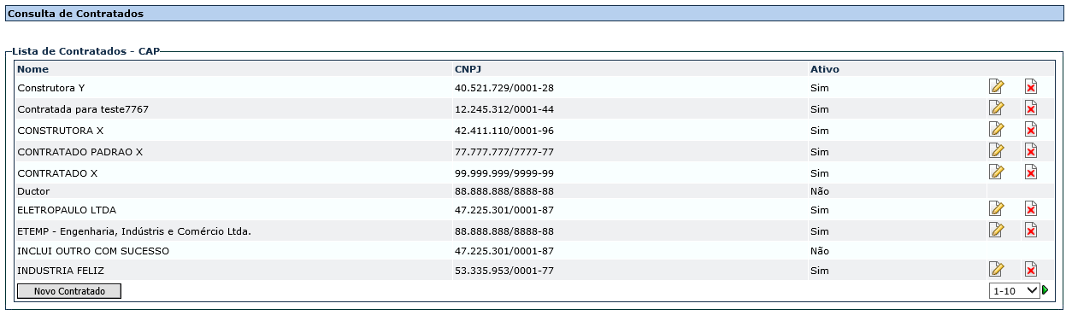Edit the Construtora Y contractor

[x=996, y=86]
